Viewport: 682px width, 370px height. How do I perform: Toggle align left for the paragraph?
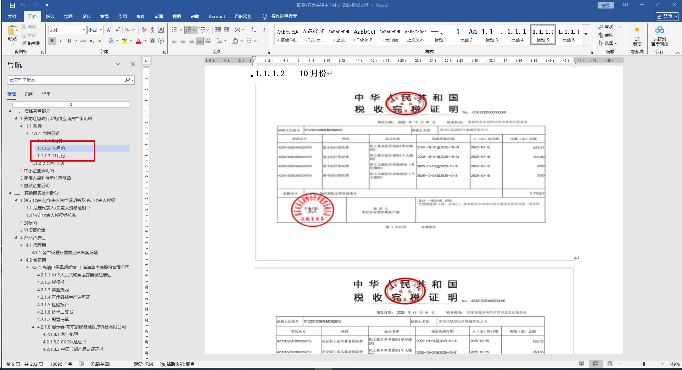coord(174,41)
